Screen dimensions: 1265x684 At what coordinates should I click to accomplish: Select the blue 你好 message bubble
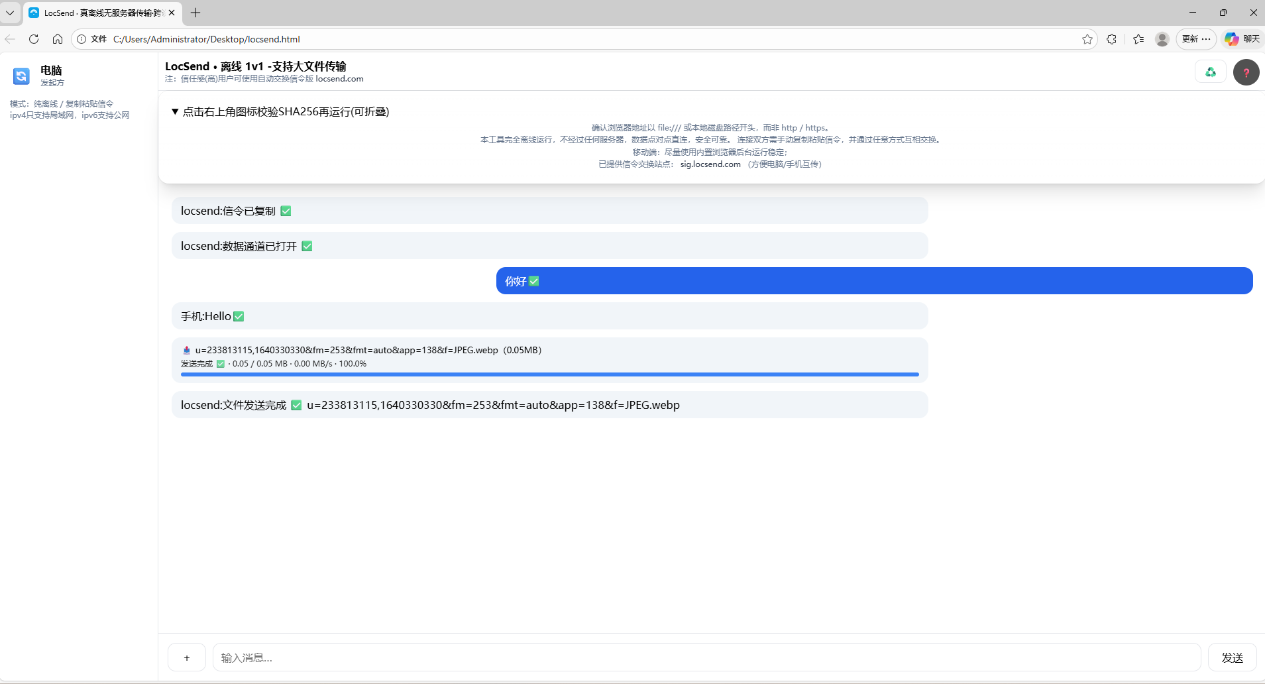tap(875, 281)
